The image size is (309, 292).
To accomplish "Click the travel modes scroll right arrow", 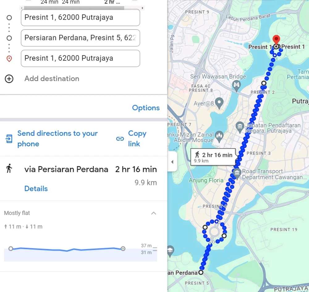I will 142,8.
